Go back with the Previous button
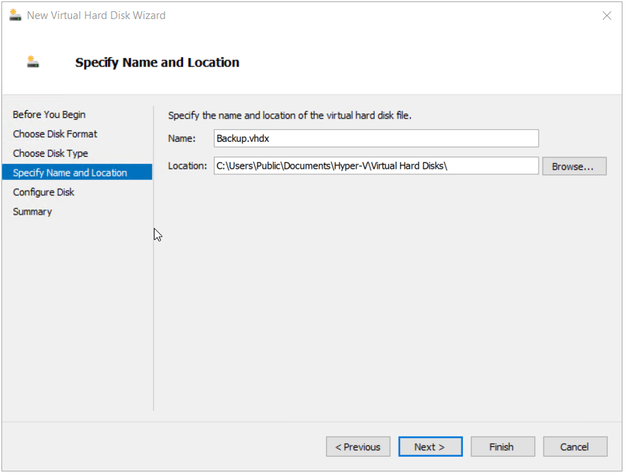Image resolution: width=626 pixels, height=475 pixels. click(x=358, y=447)
